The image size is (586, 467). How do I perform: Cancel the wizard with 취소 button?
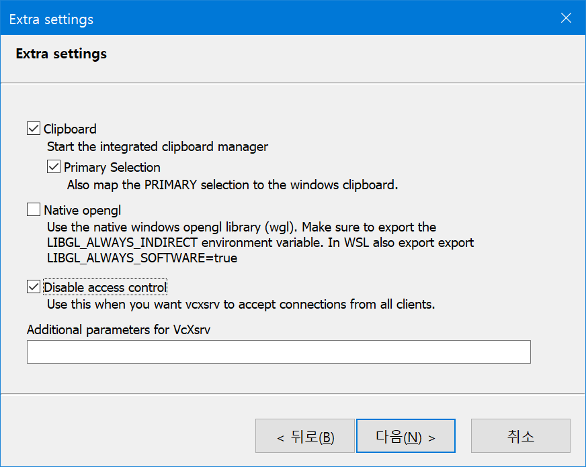pos(521,436)
